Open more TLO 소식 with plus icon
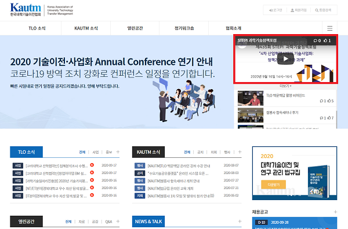The width and height of the screenshot is (348, 229). point(118,152)
